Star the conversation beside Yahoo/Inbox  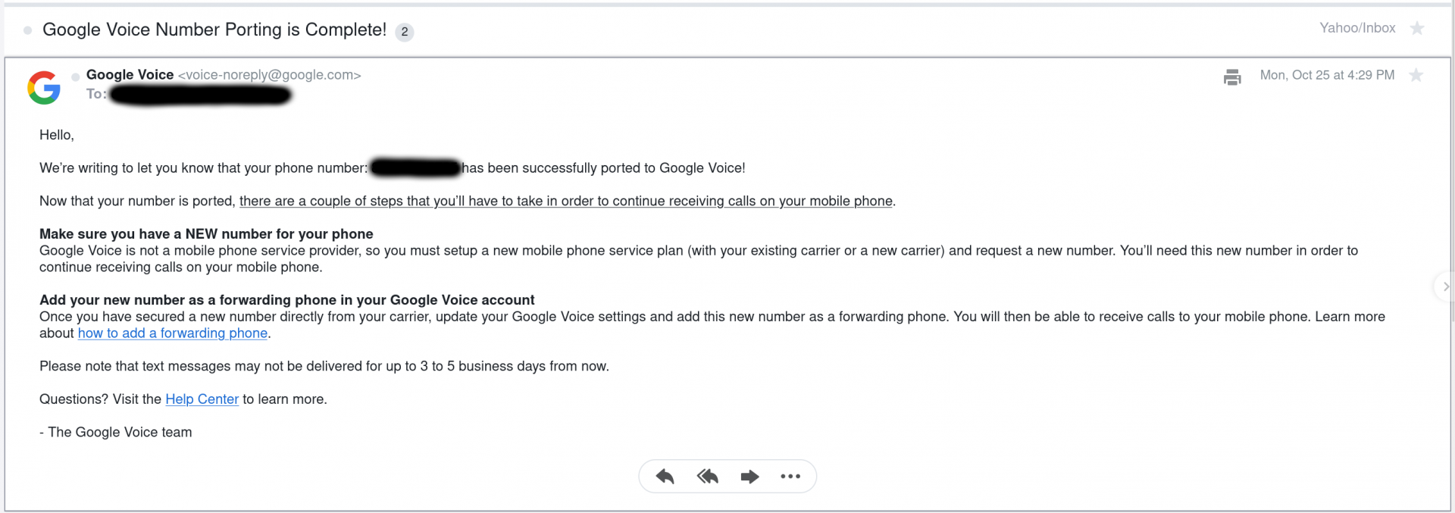1416,29
